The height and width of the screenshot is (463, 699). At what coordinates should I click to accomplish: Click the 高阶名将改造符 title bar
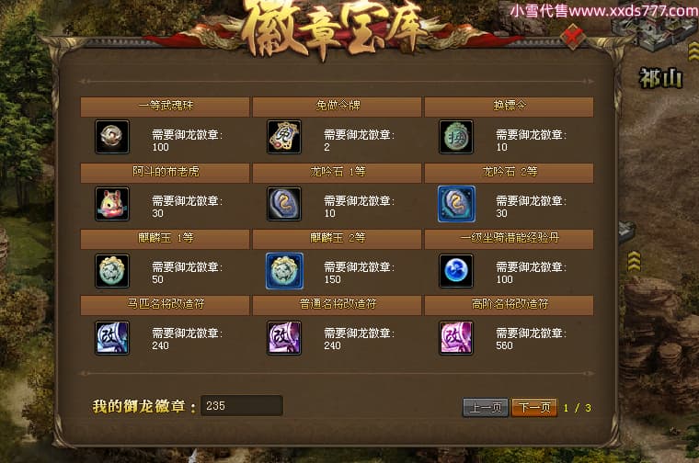[510, 304]
